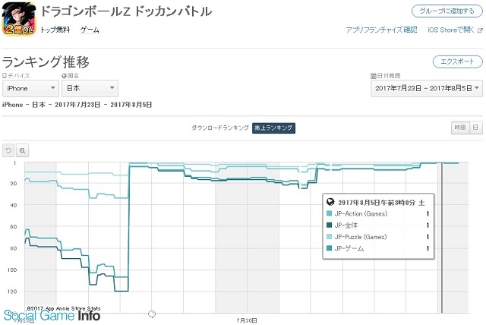Switch chart granularity to 時間 (hourly)
The height and width of the screenshot is (325, 486).
coord(460,128)
